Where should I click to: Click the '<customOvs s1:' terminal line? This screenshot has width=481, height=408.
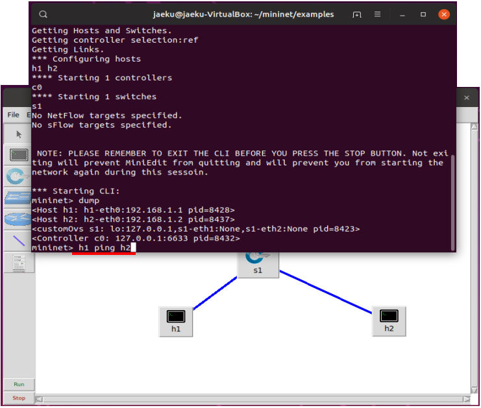pos(196,229)
